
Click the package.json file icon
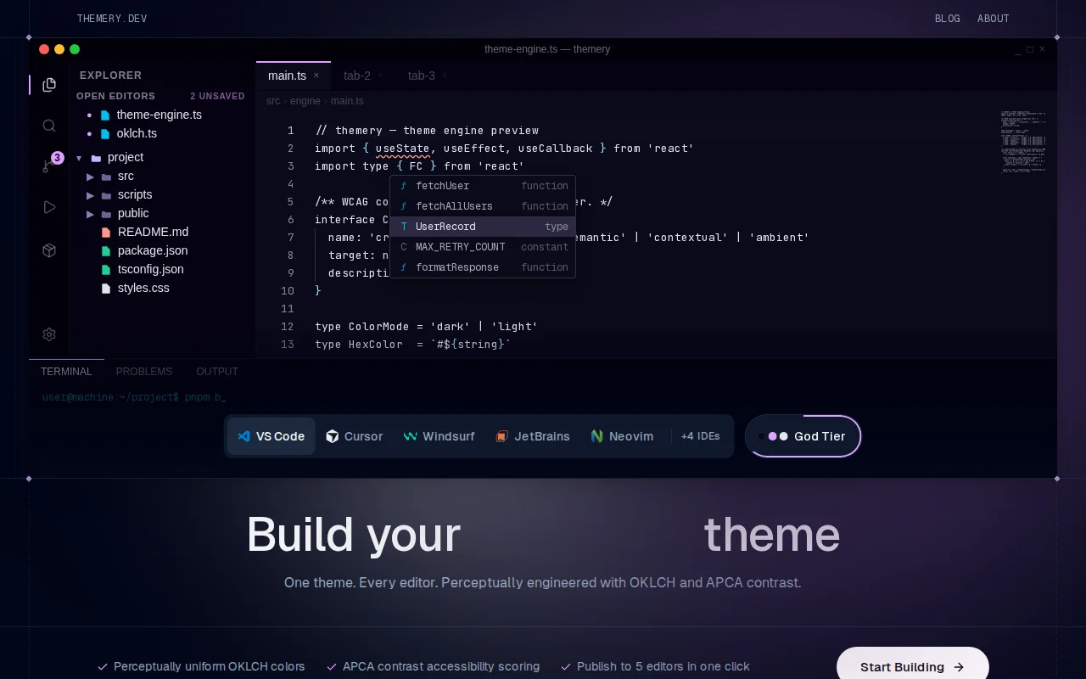[x=106, y=251]
